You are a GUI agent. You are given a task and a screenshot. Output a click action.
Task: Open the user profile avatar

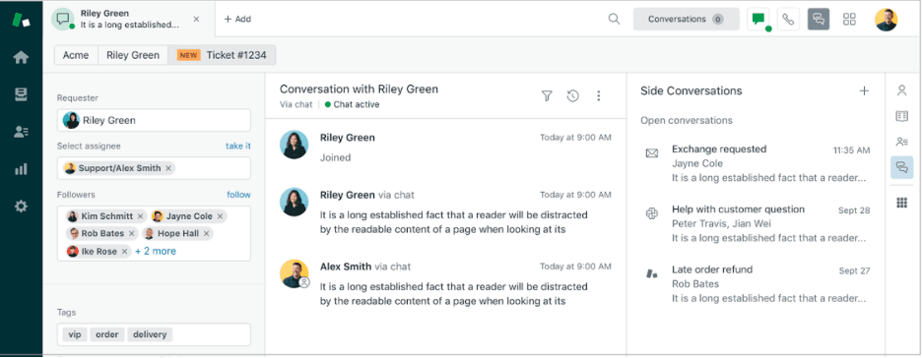(887, 20)
